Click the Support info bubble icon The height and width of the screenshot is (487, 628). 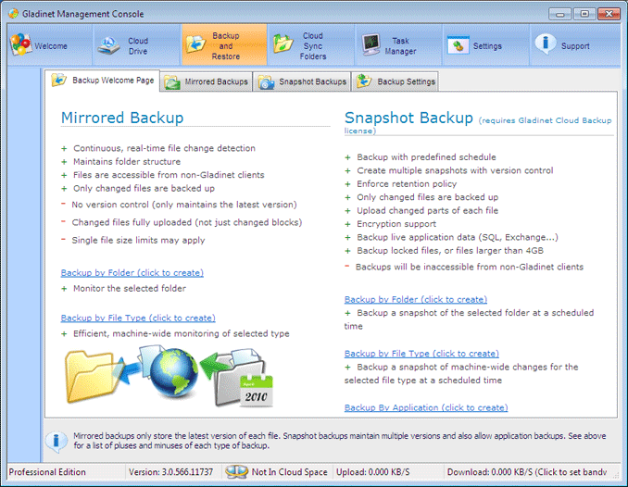(546, 44)
